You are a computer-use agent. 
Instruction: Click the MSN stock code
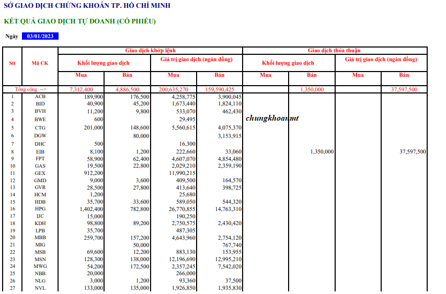point(40,260)
